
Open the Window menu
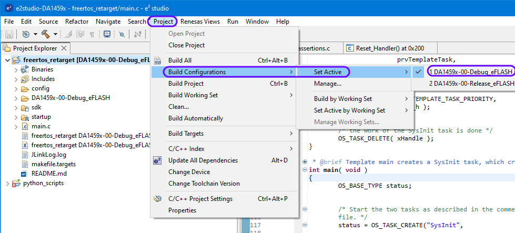[x=257, y=22]
